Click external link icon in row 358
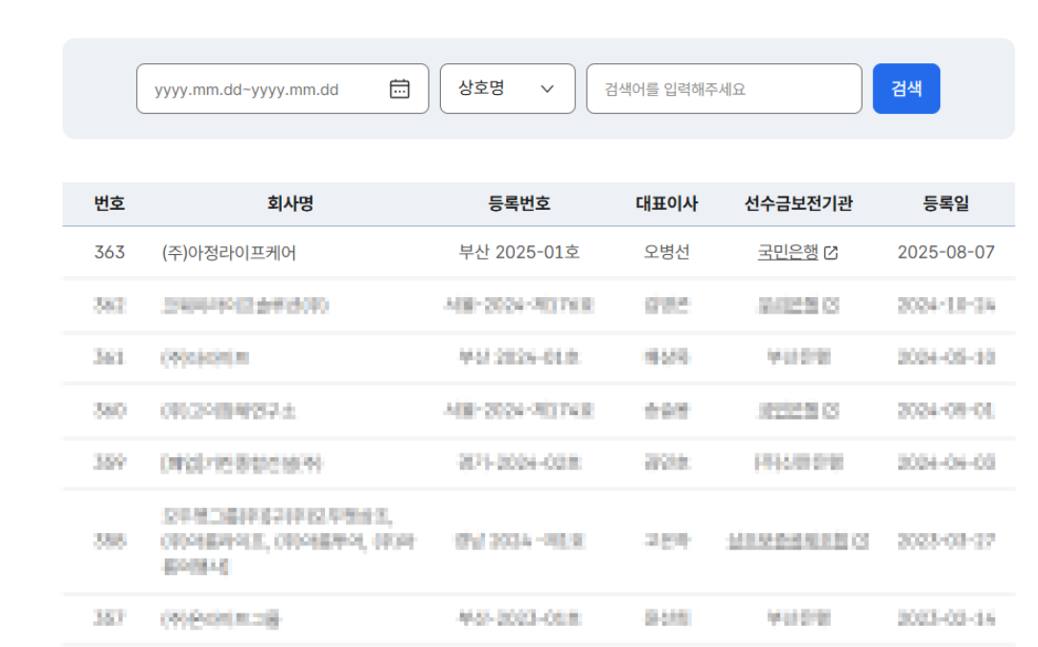The width and height of the screenshot is (1038, 647). point(860,542)
